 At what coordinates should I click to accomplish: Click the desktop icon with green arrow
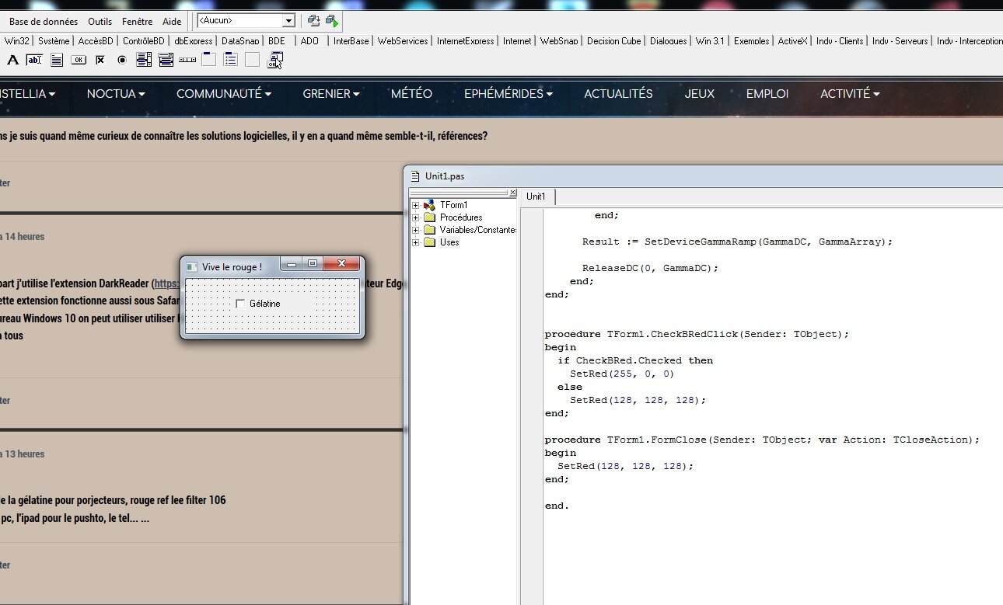pos(332,21)
